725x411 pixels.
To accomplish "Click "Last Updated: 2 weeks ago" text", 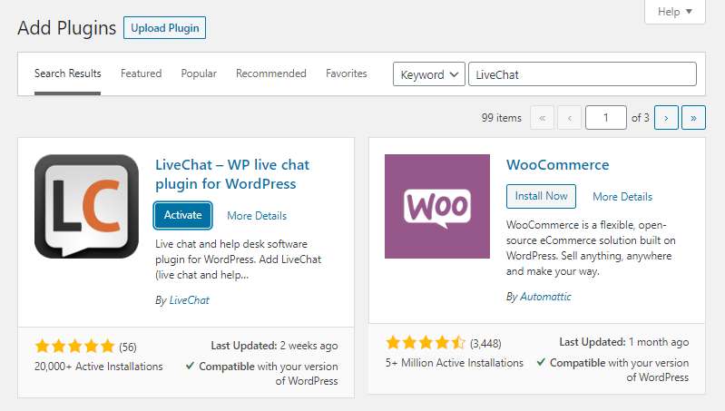I will [274, 346].
